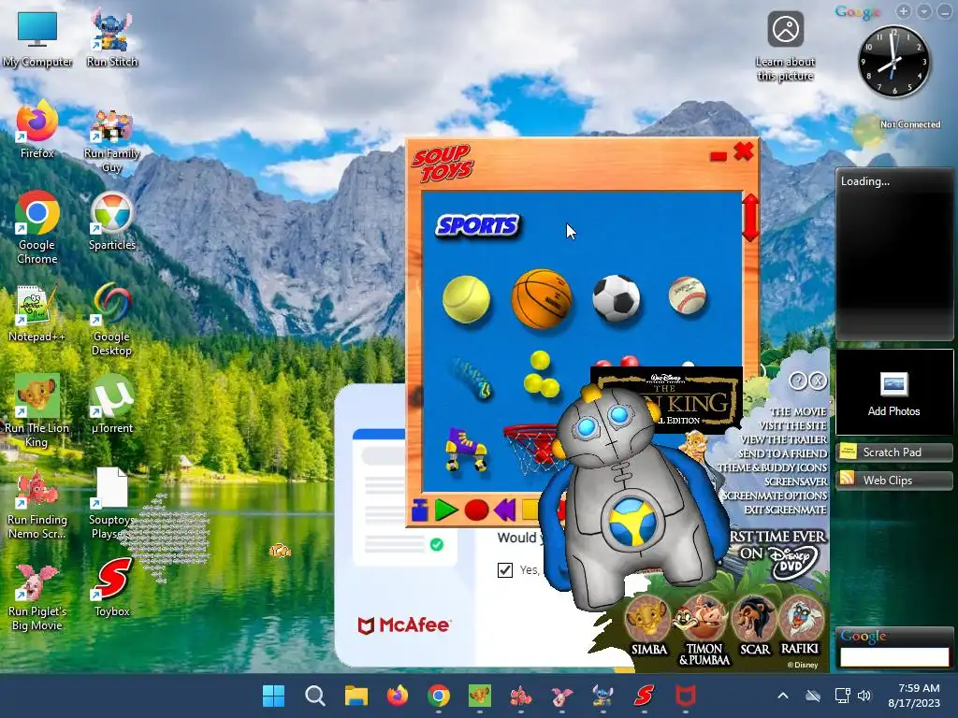Select the Simba character medallion
The width and height of the screenshot is (958, 718).
[x=648, y=619]
